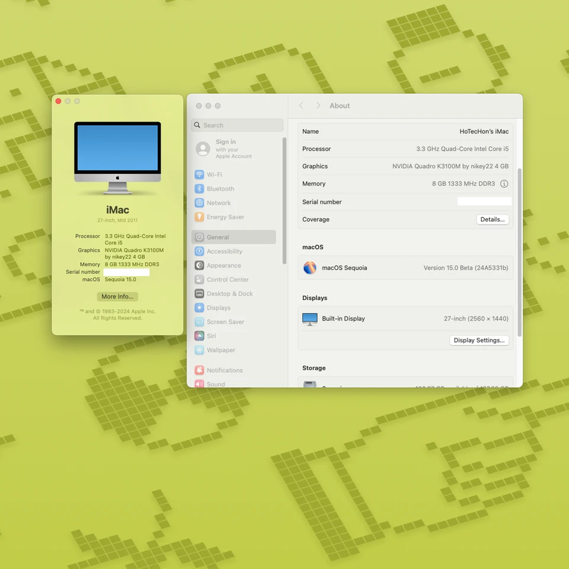This screenshot has width=569, height=569.
Task: Select the Bluetooth icon in sidebar
Action: pyautogui.click(x=199, y=188)
